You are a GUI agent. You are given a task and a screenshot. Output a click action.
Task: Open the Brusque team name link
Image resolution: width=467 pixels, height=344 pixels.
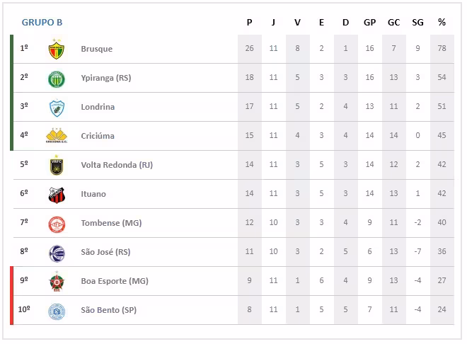point(96,49)
